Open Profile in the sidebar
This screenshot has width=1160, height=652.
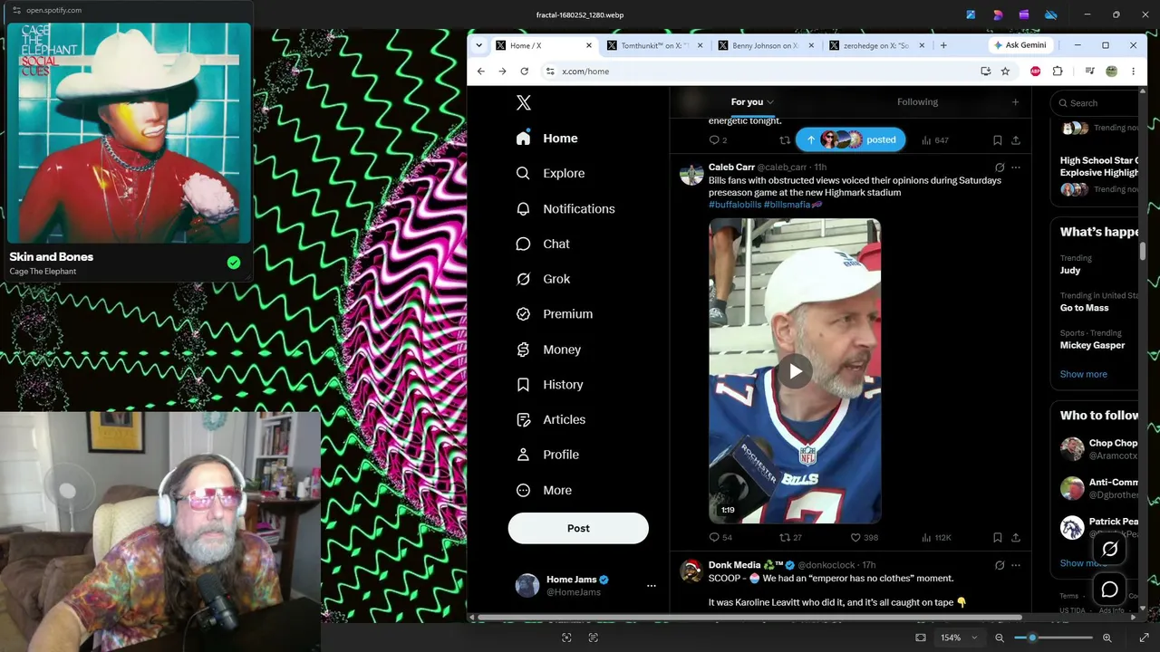point(547,455)
